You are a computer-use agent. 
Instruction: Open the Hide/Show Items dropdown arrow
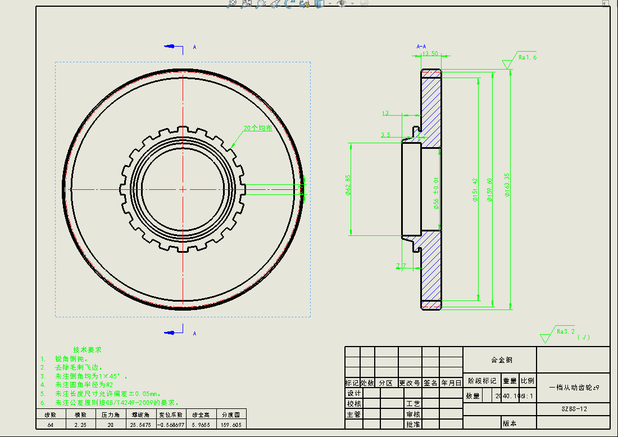point(352,3)
